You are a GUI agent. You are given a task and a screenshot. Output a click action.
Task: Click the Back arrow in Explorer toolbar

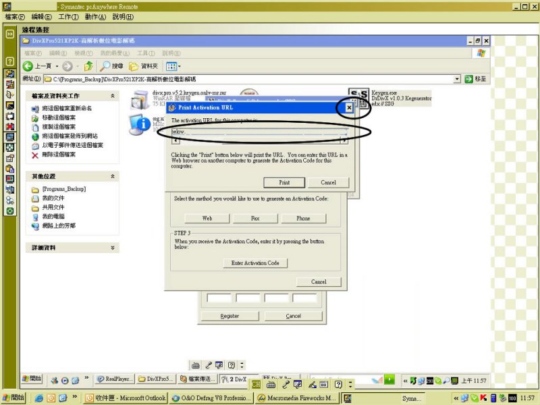click(x=28, y=66)
